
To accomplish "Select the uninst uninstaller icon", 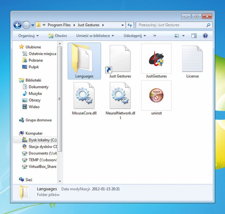I will [156, 98].
